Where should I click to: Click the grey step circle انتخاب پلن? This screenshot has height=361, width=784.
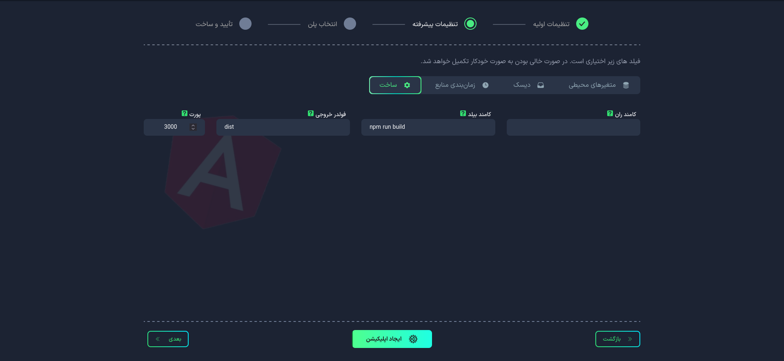(350, 24)
